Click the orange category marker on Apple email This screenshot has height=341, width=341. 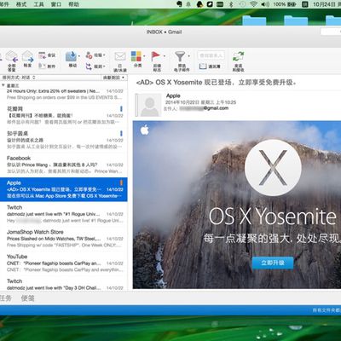pos(121,182)
